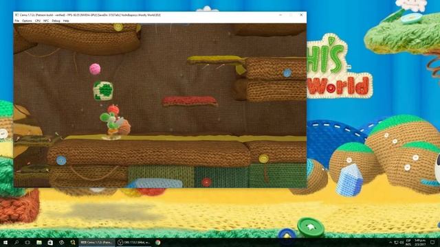Click the ESP input language indicator

408,242
